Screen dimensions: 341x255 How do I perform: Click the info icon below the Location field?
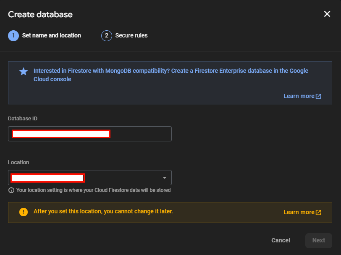(x=11, y=190)
